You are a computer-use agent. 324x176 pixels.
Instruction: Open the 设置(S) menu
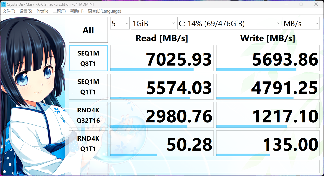click(x=26, y=11)
